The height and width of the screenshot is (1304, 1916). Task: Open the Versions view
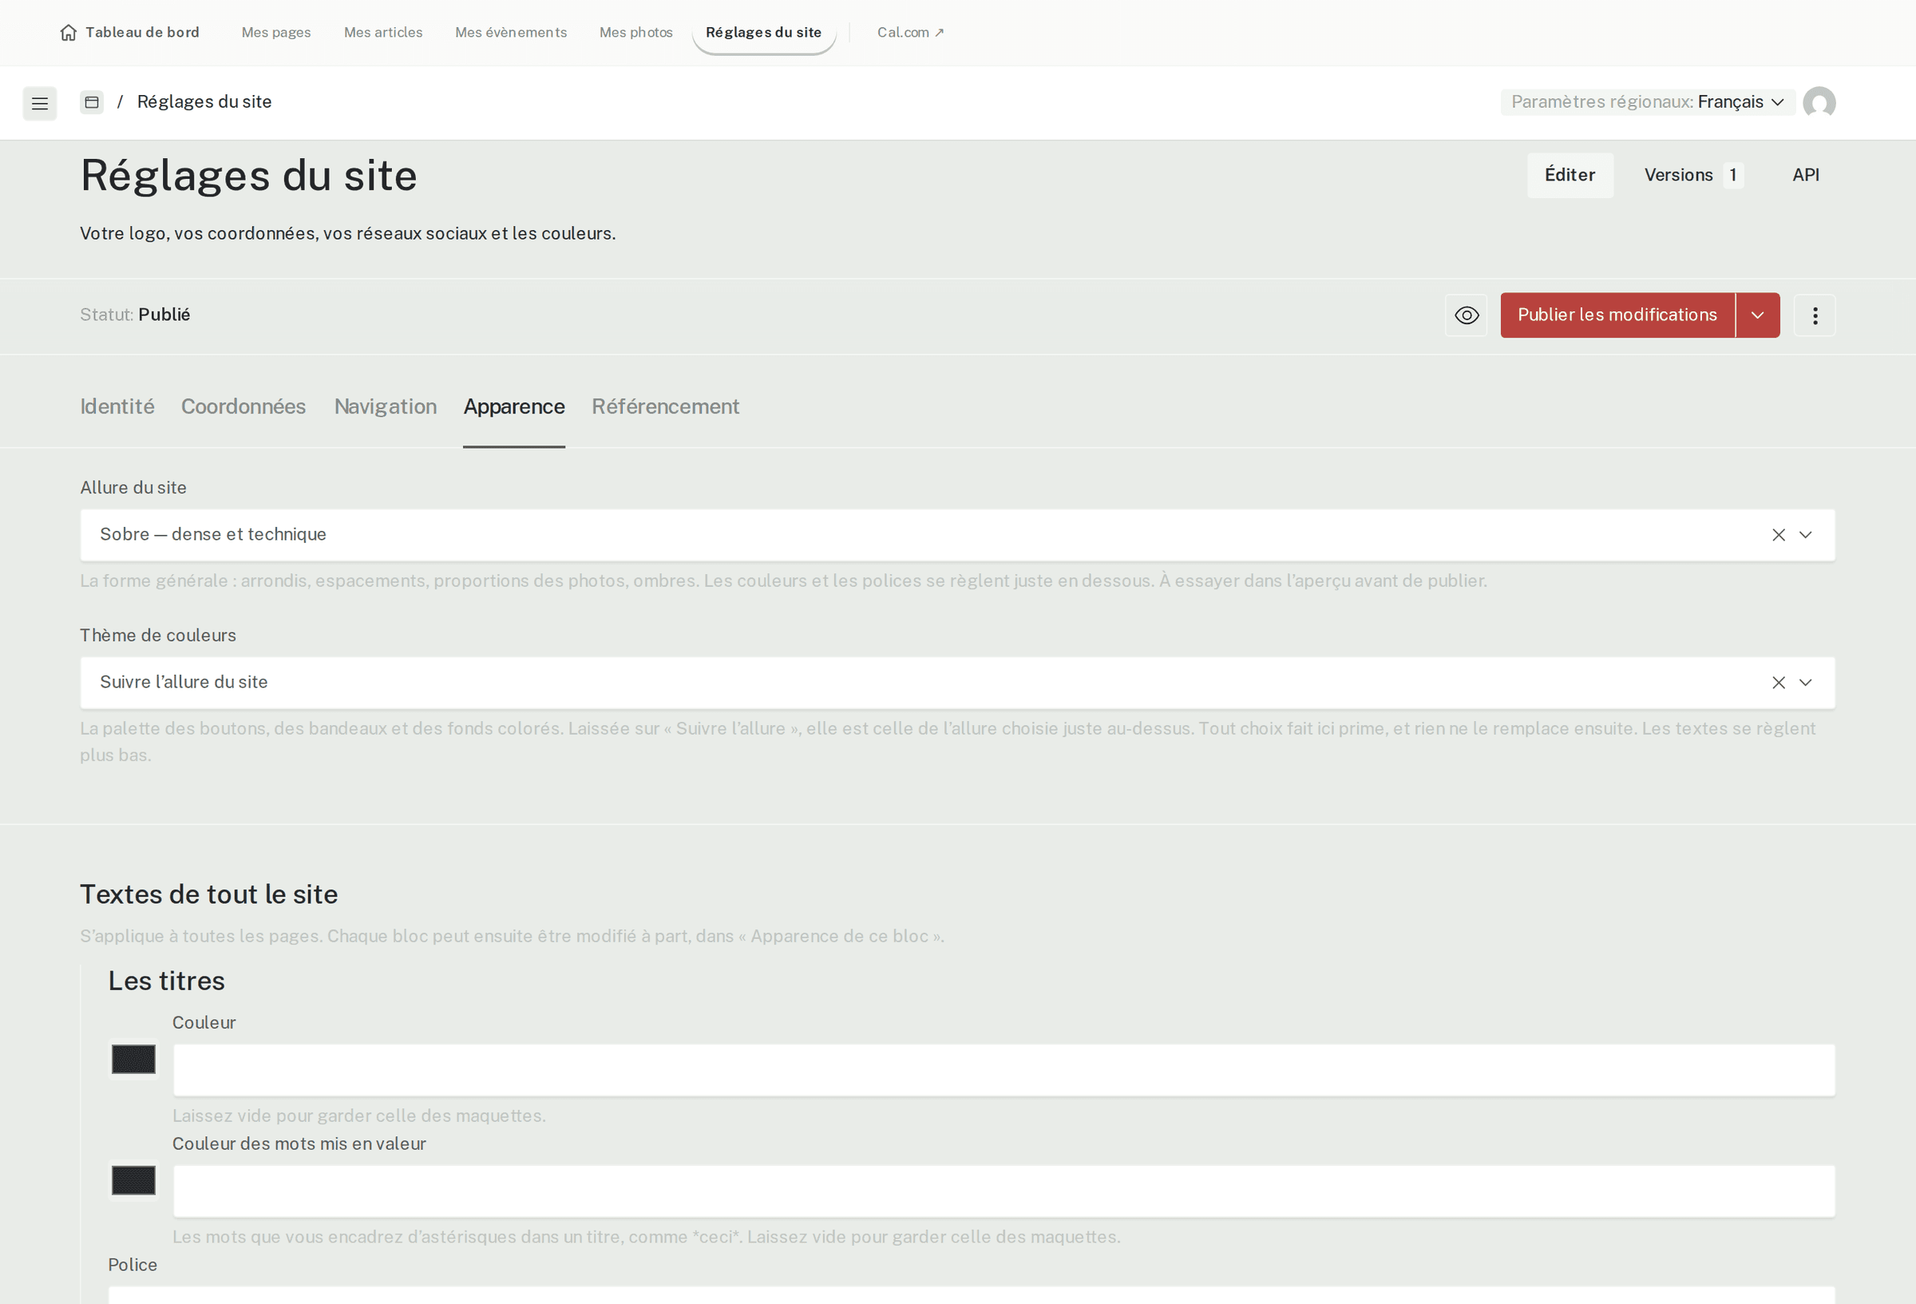pyautogui.click(x=1692, y=175)
